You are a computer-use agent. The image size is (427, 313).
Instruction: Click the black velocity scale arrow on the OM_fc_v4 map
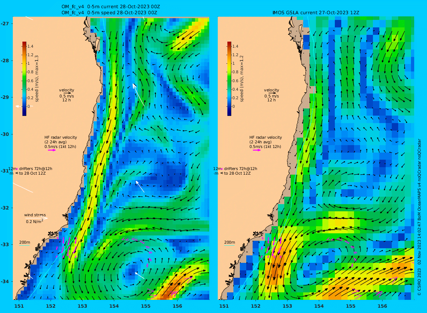(68, 93)
